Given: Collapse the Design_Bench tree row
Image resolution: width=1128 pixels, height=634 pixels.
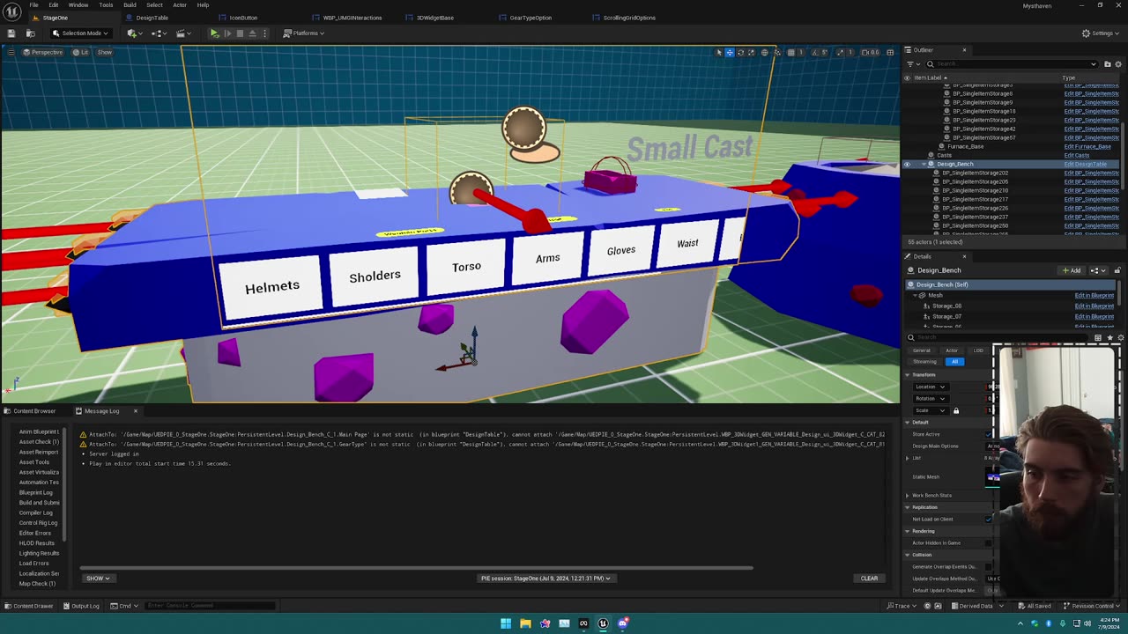Looking at the screenshot, I should coord(923,164).
